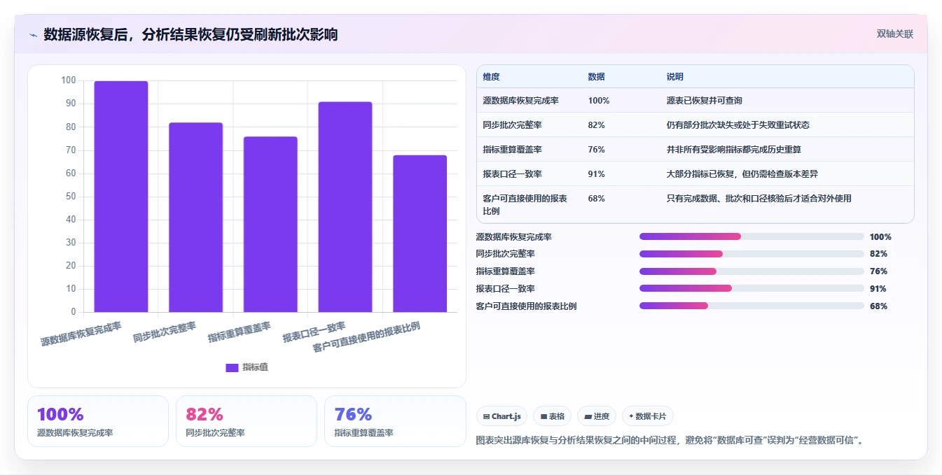Click the 100% KPI card value
The image size is (942, 475).
[60, 415]
